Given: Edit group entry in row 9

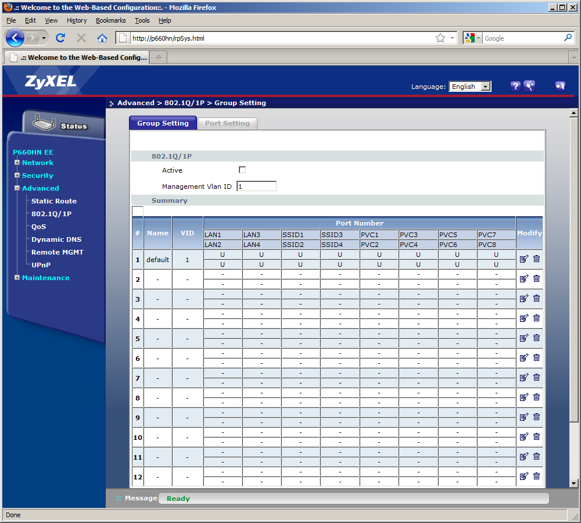Looking at the screenshot, I should 523,417.
